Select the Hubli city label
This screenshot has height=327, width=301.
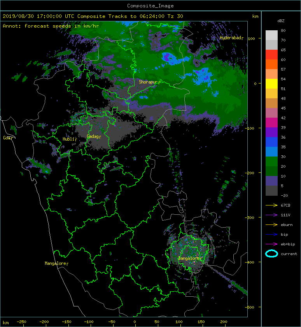click(x=70, y=139)
